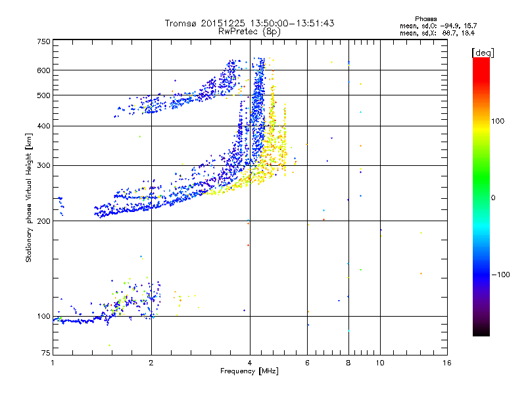Click the colorbar tick label '100'

(498, 121)
